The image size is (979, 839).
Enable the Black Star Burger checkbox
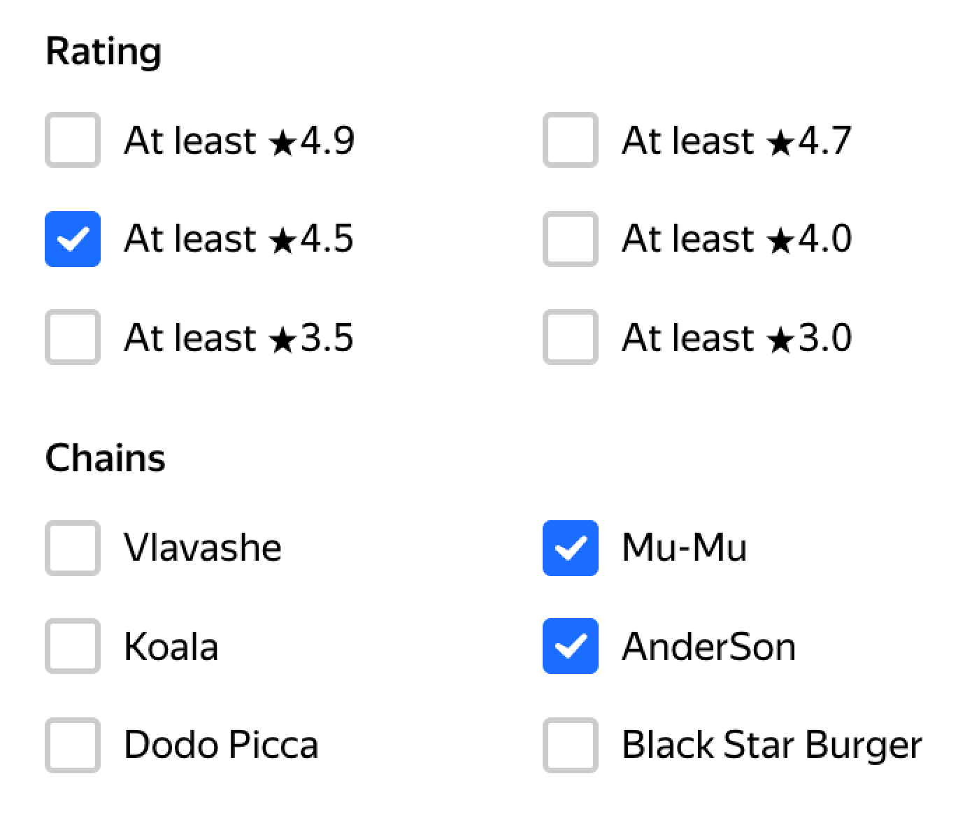(x=570, y=745)
